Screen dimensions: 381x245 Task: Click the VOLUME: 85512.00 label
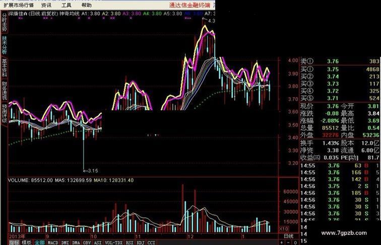coord(30,180)
